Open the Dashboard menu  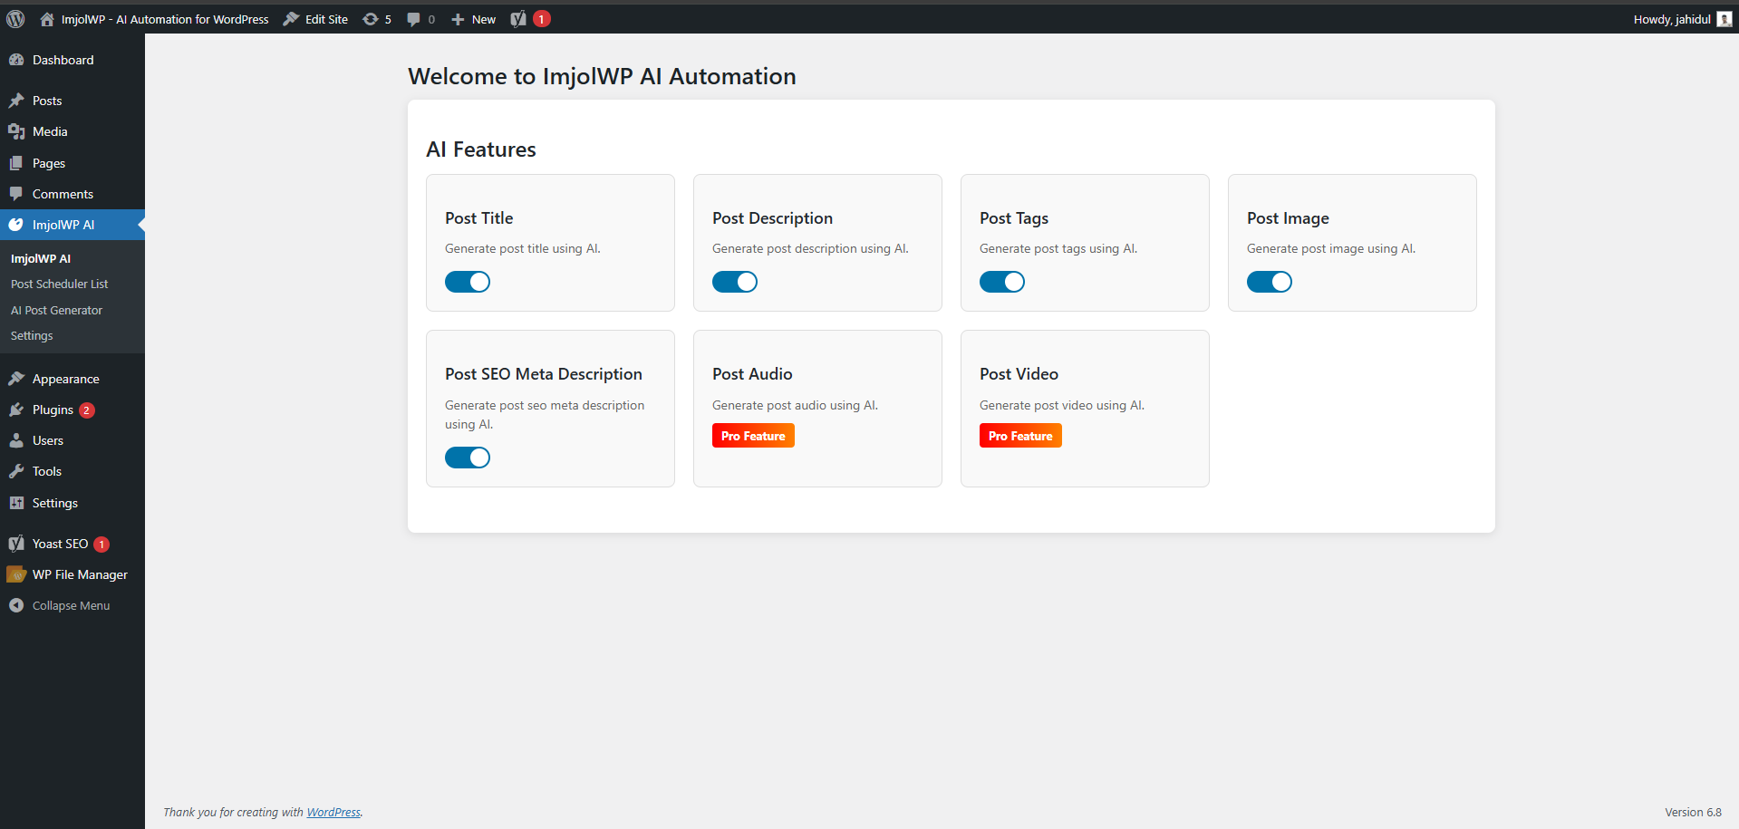(72, 60)
